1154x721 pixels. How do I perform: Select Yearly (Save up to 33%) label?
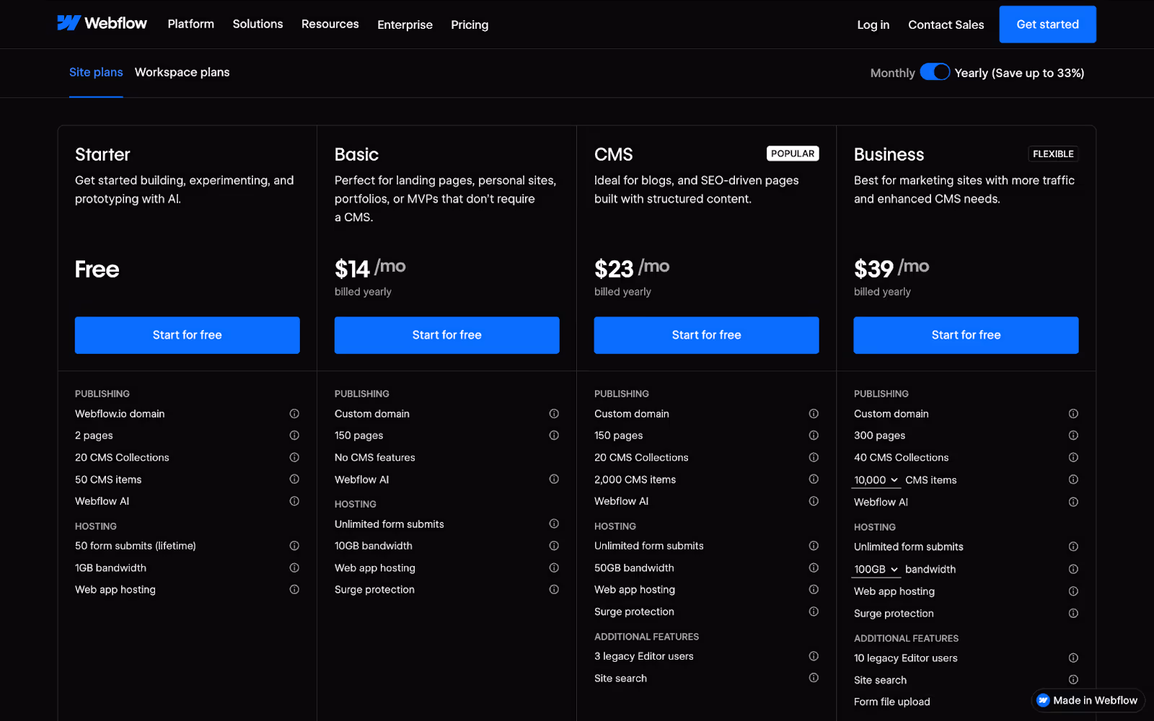coord(1019,73)
